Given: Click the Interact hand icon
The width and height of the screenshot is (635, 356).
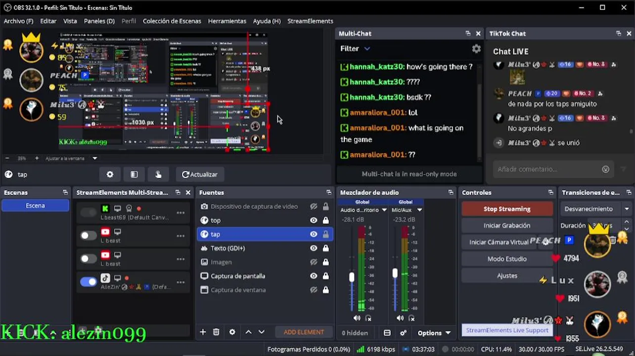Looking at the screenshot, I should [x=158, y=174].
